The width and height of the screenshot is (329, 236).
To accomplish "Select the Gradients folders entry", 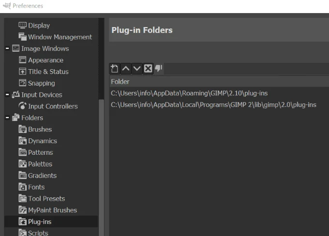I will [x=43, y=176].
